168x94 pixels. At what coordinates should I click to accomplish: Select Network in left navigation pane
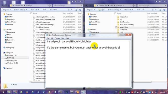pyautogui.click(x=9, y=68)
